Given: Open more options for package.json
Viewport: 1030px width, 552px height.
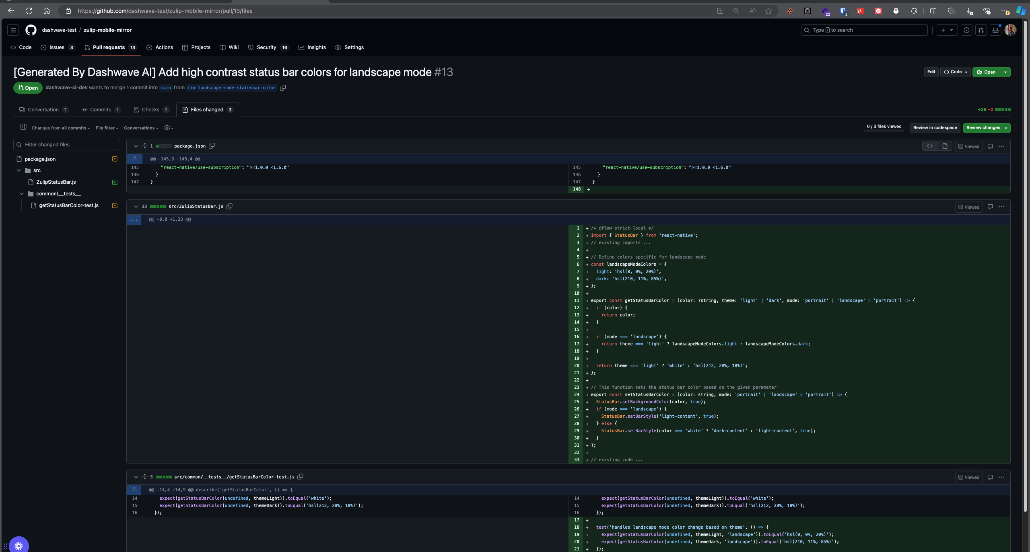Looking at the screenshot, I should tap(1001, 146).
